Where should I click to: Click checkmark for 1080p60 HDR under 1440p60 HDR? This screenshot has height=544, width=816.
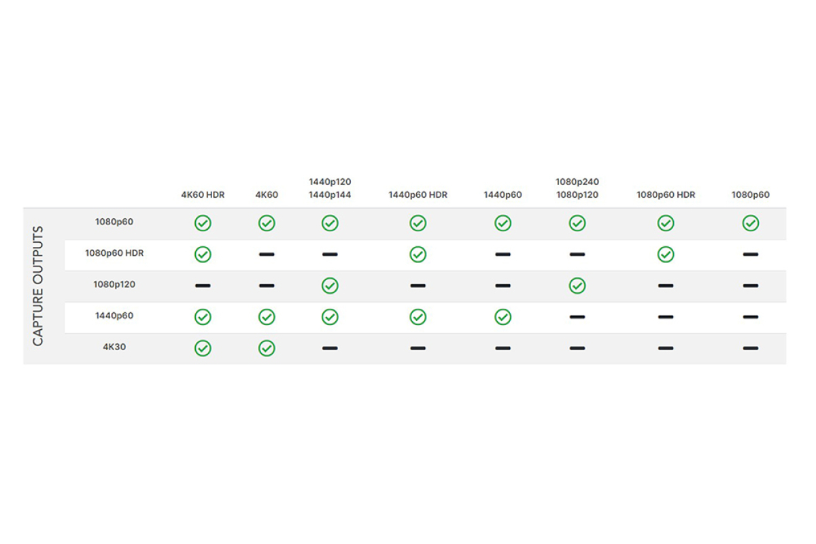click(x=418, y=254)
